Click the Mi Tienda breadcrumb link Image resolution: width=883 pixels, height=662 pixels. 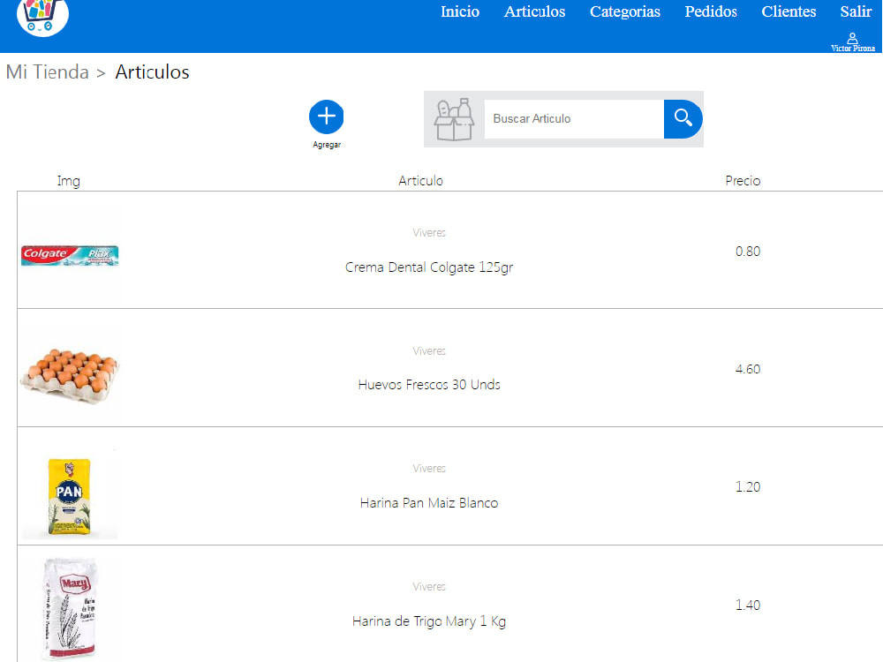(x=48, y=72)
